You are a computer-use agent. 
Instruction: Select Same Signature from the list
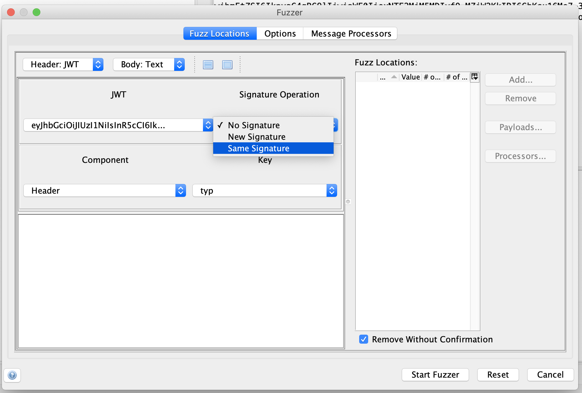click(x=258, y=148)
